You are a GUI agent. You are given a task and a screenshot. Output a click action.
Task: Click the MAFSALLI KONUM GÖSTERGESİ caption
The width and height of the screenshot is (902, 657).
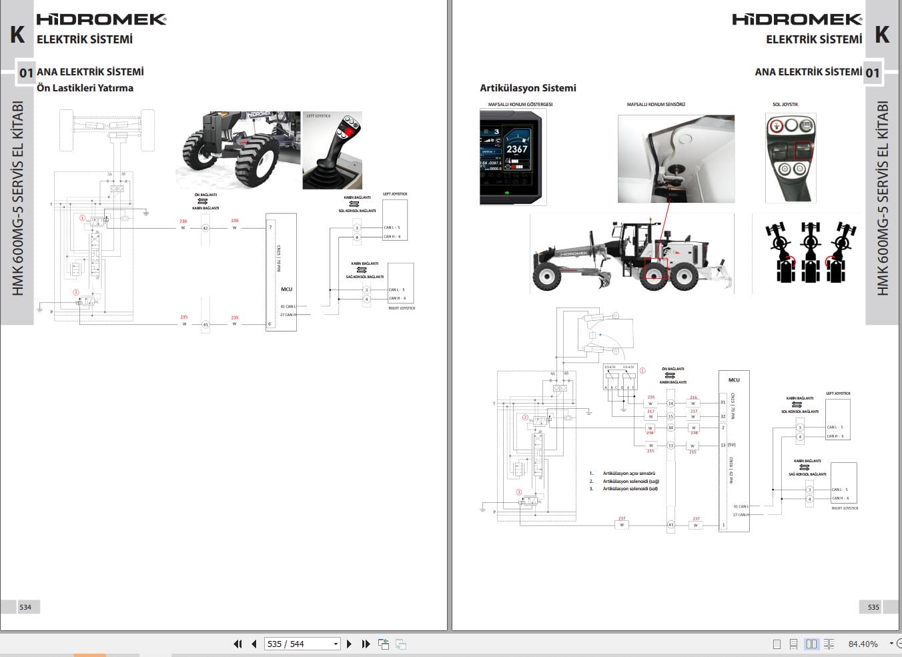[x=520, y=105]
